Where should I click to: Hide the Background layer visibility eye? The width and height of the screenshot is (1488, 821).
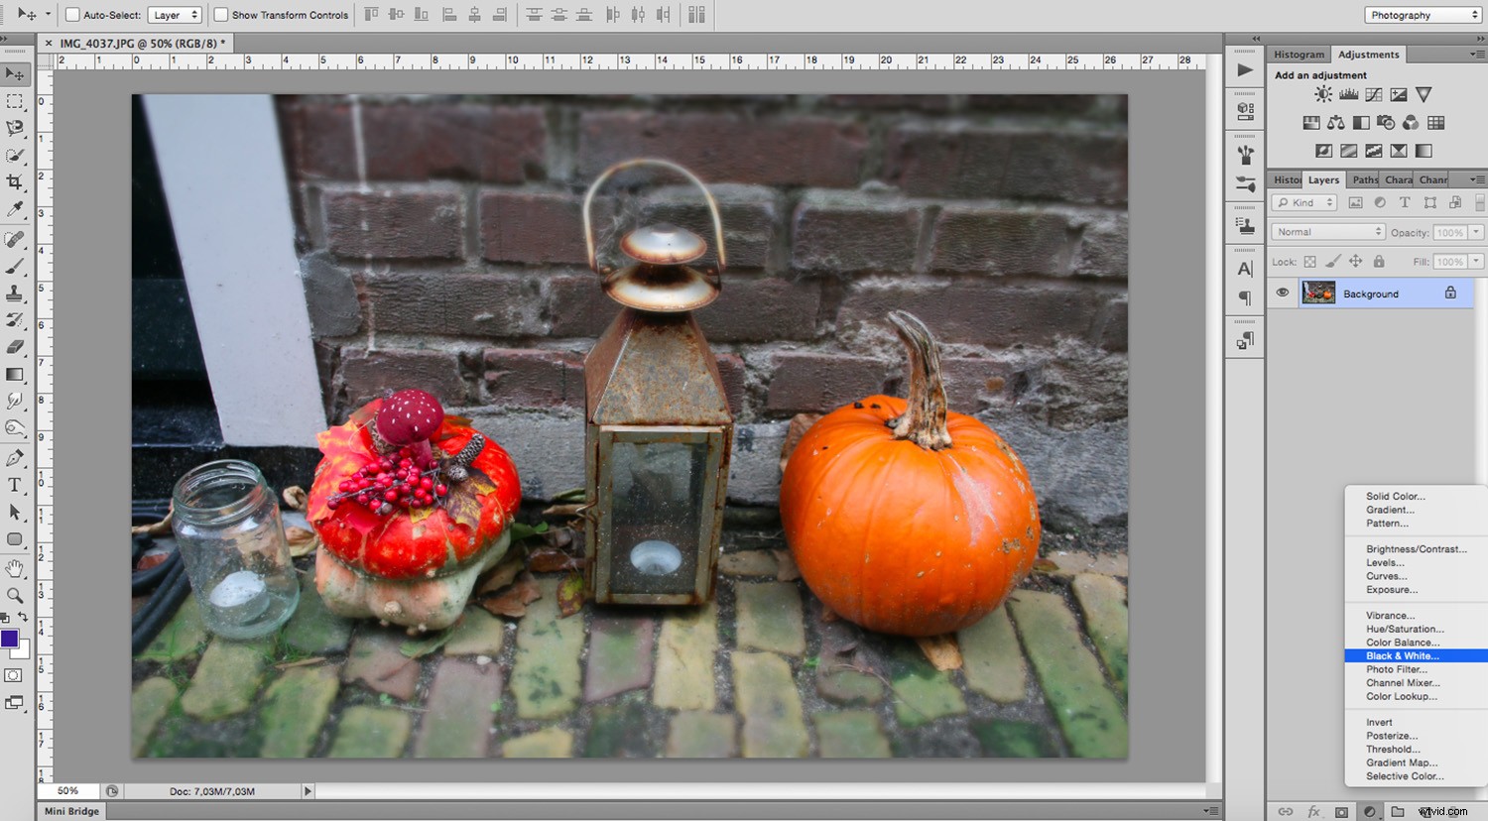(1282, 293)
